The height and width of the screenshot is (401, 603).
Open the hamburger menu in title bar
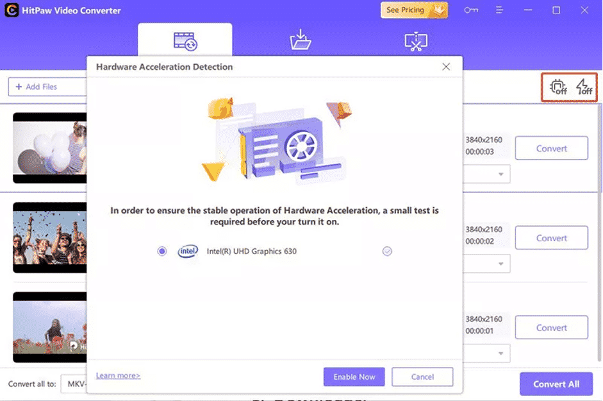coord(498,10)
